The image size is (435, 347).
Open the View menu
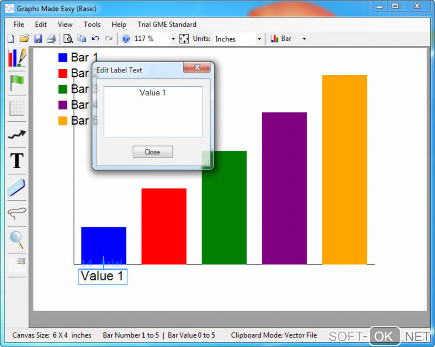tap(65, 24)
